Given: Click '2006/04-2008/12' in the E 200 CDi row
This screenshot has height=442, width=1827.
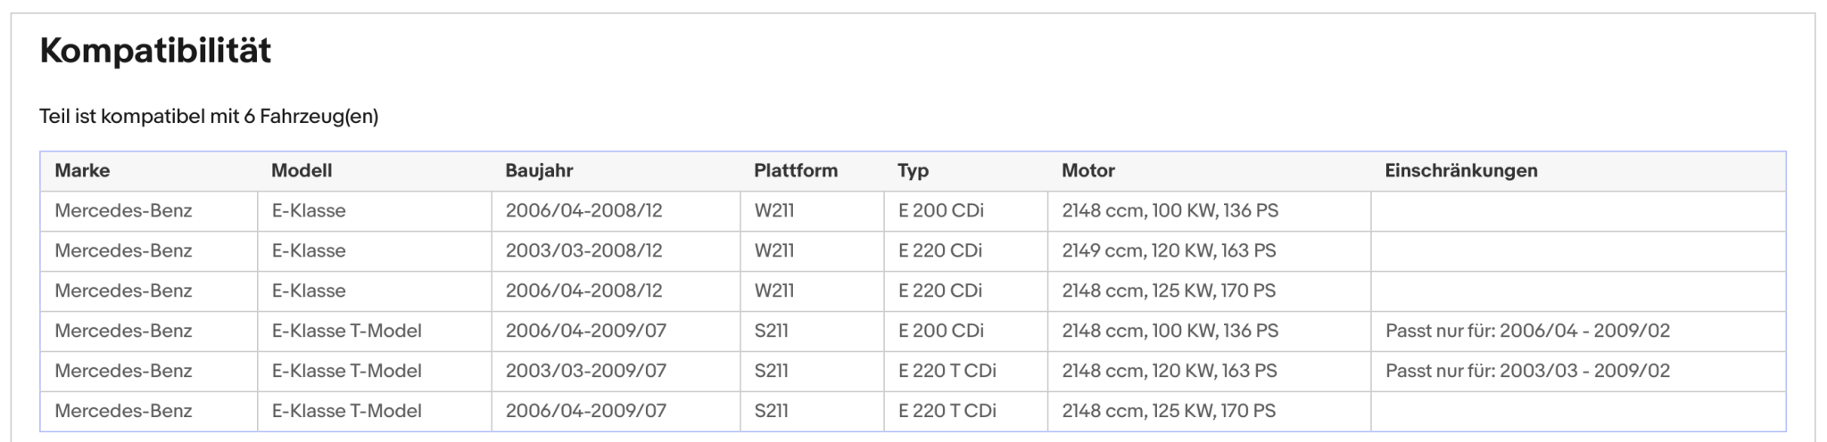Looking at the screenshot, I should click(584, 210).
